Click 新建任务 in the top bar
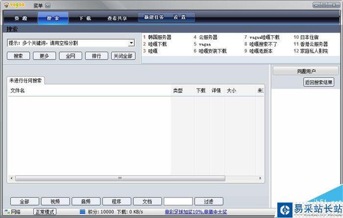This screenshot has height=218, width=343. click(x=154, y=17)
